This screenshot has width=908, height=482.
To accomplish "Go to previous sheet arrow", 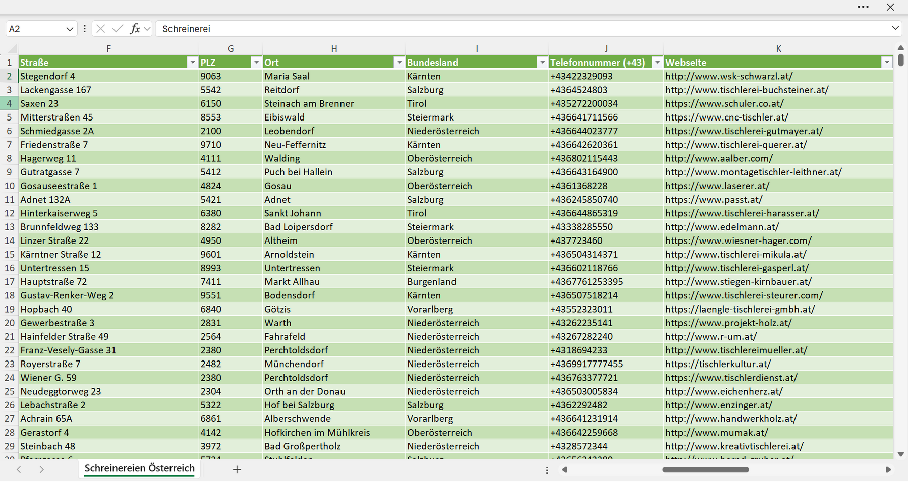I will click(x=19, y=469).
